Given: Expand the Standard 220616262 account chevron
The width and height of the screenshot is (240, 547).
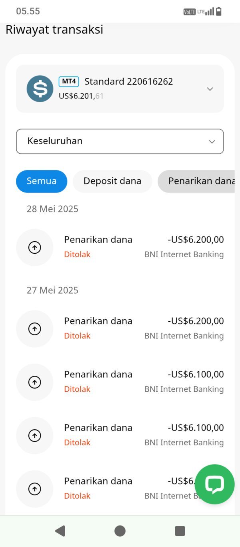Looking at the screenshot, I should coord(210,89).
